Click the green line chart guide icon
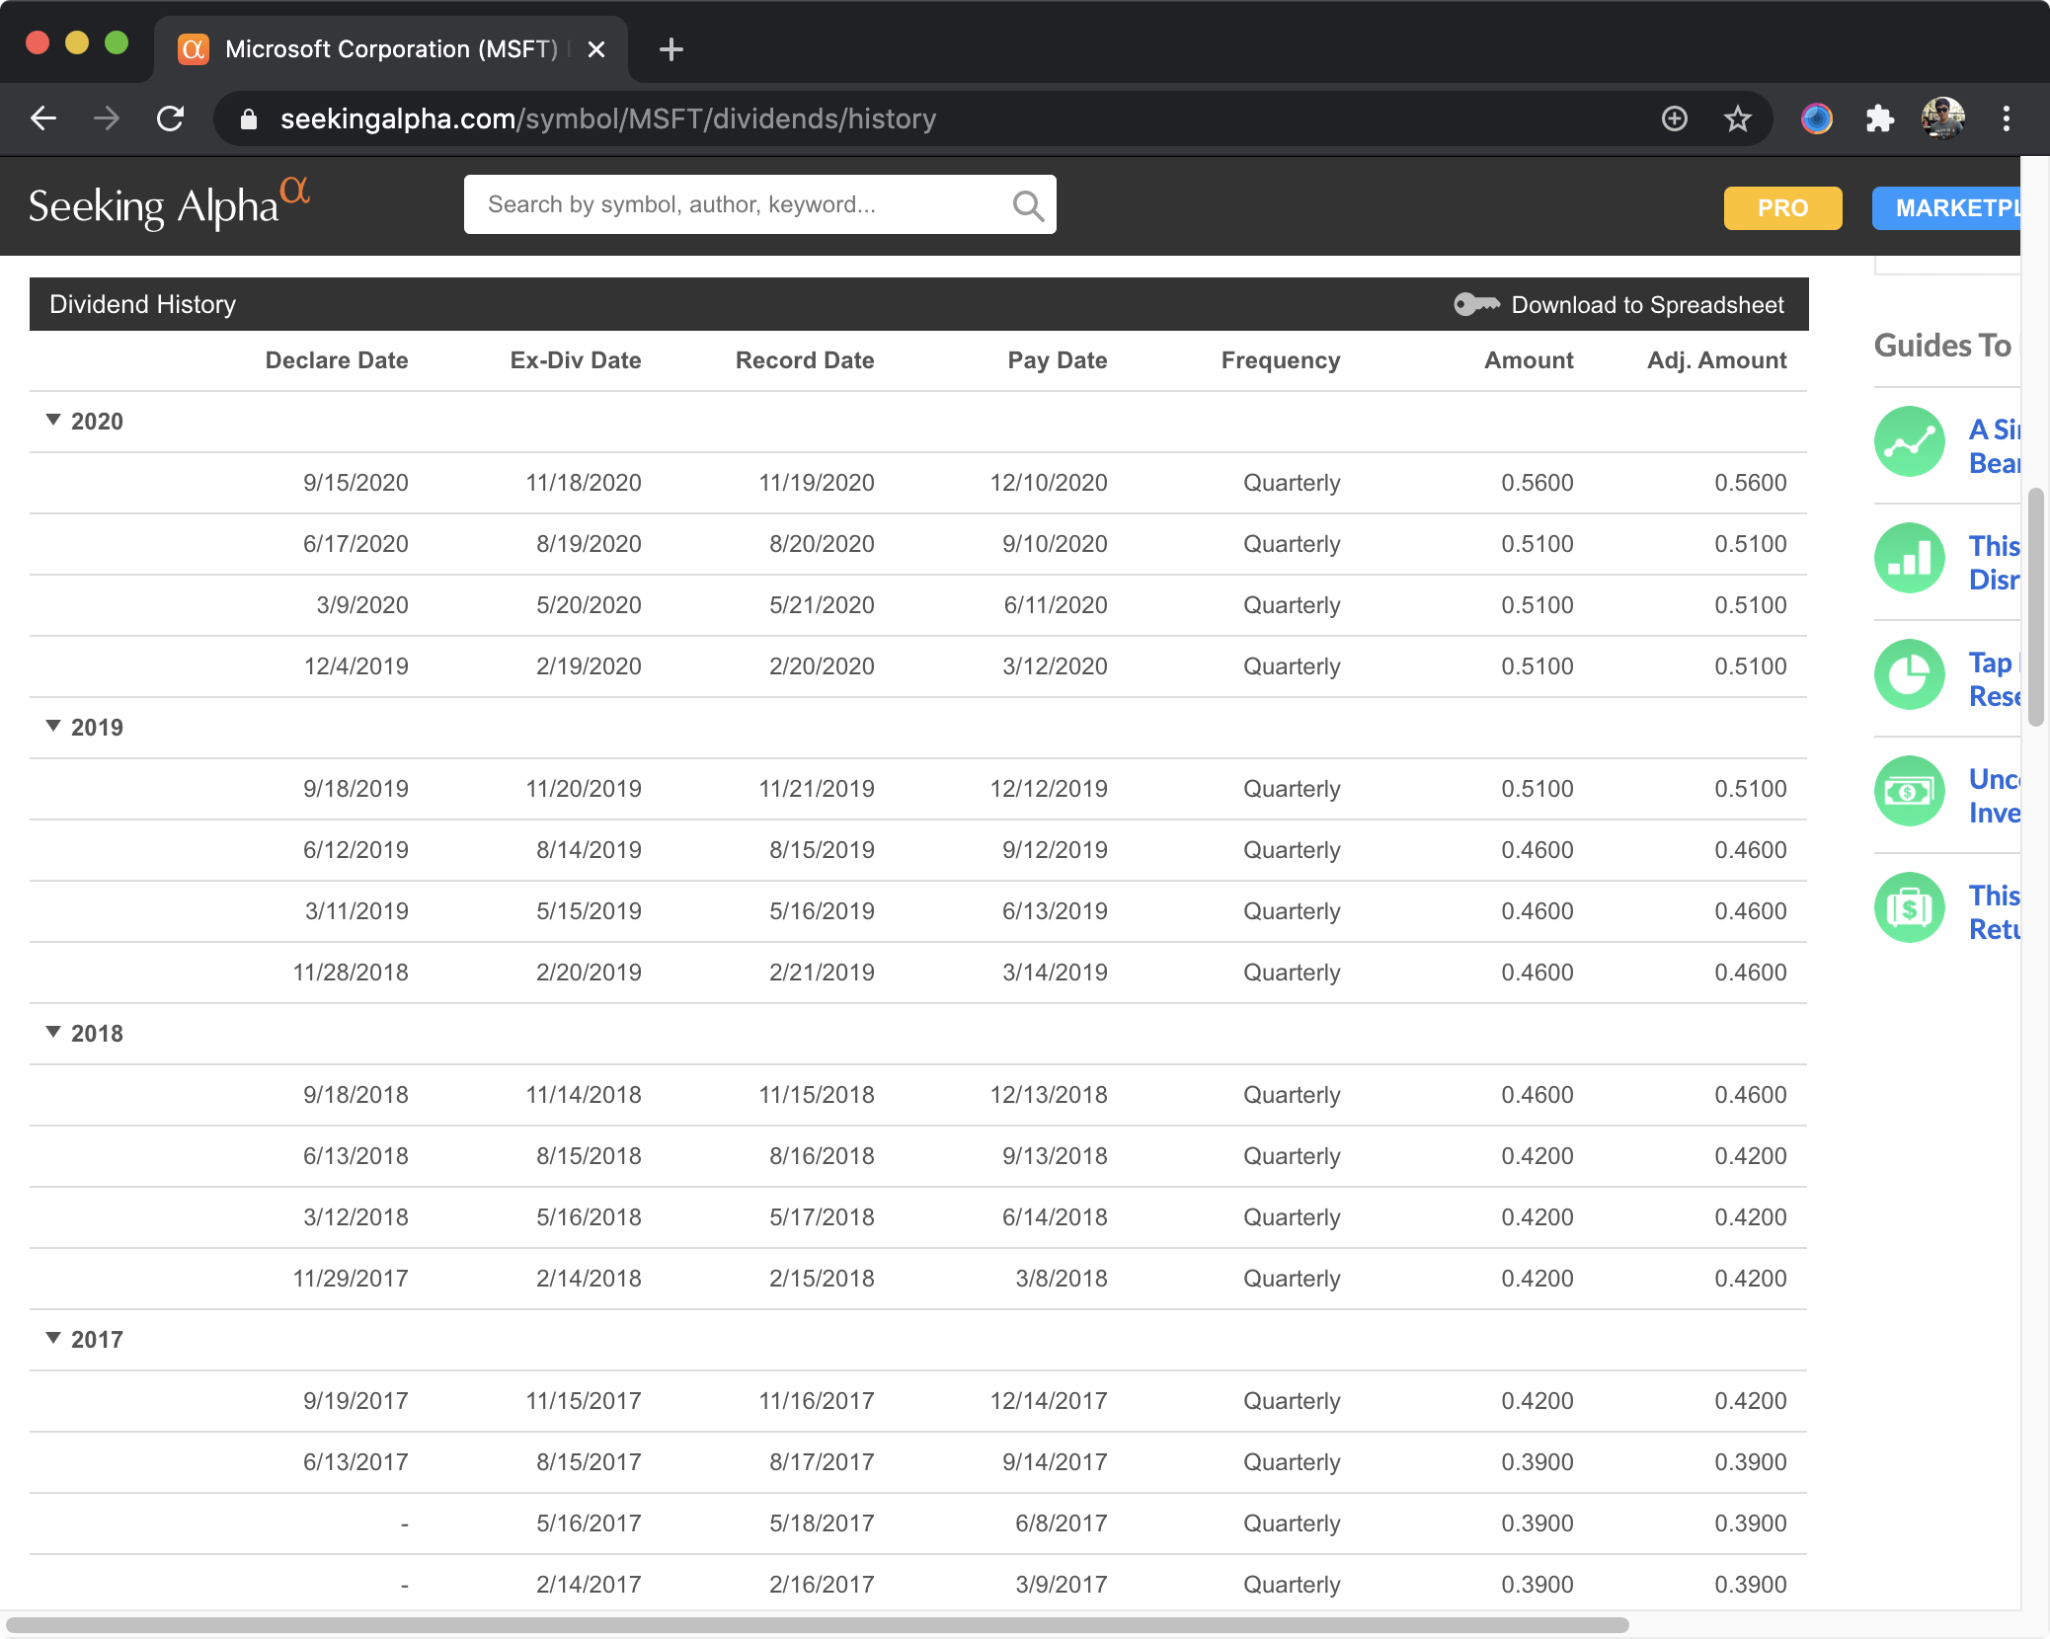The image size is (2050, 1639). point(1909,442)
